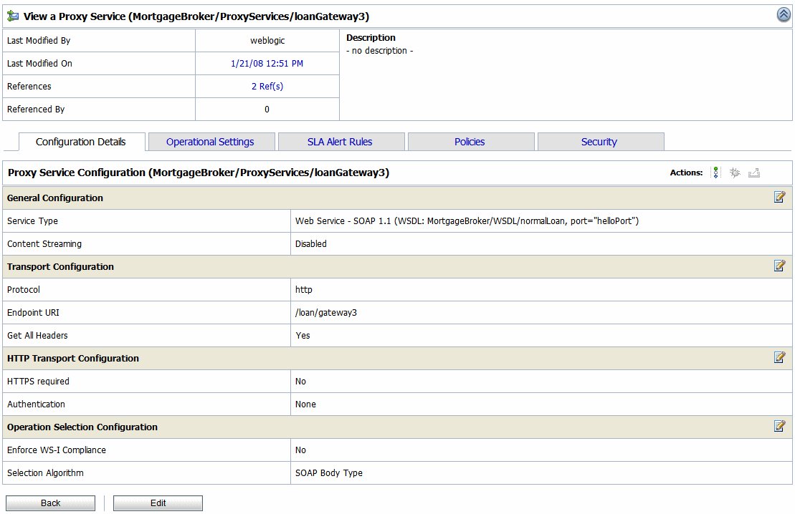Edit General Configuration section
The width and height of the screenshot is (795, 514).
pos(779,197)
